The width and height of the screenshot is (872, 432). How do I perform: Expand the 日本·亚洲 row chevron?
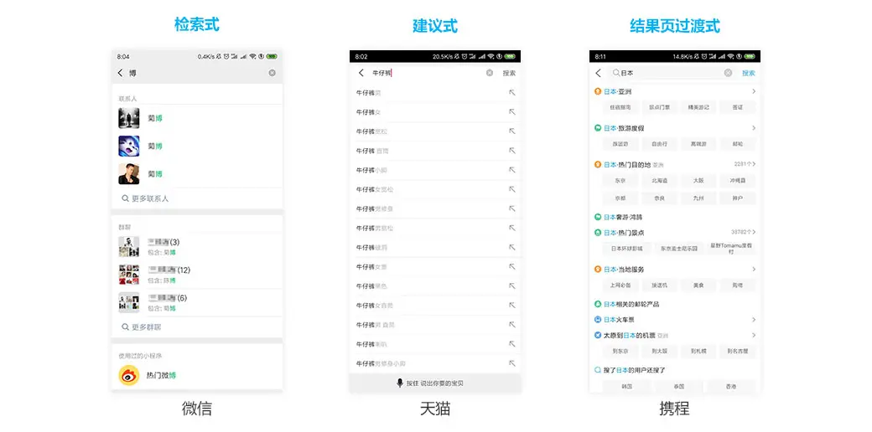[754, 91]
